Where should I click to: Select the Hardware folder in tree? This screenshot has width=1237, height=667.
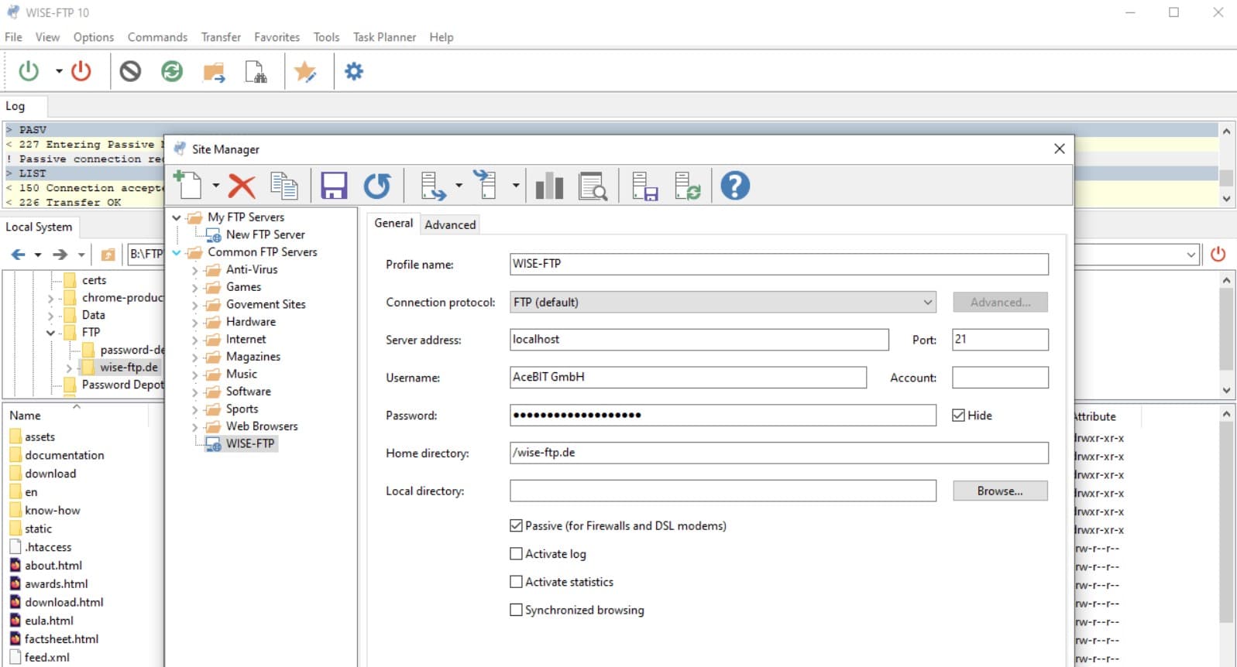pos(250,322)
